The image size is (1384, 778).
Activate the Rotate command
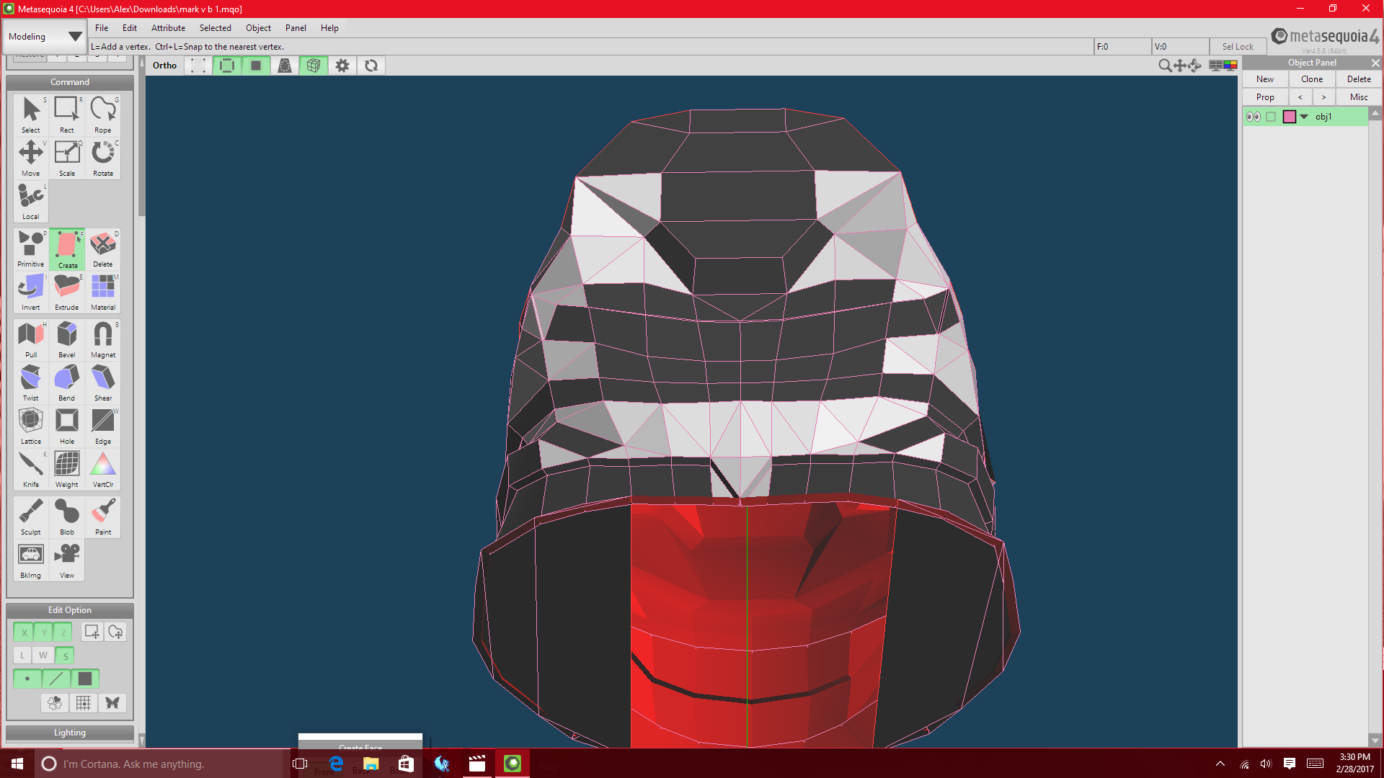(x=103, y=158)
